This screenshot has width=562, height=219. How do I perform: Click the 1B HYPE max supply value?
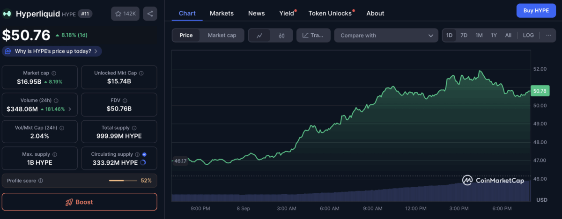pos(40,163)
